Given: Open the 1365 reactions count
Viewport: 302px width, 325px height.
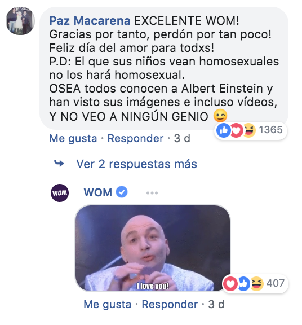Looking at the screenshot, I should [x=270, y=130].
